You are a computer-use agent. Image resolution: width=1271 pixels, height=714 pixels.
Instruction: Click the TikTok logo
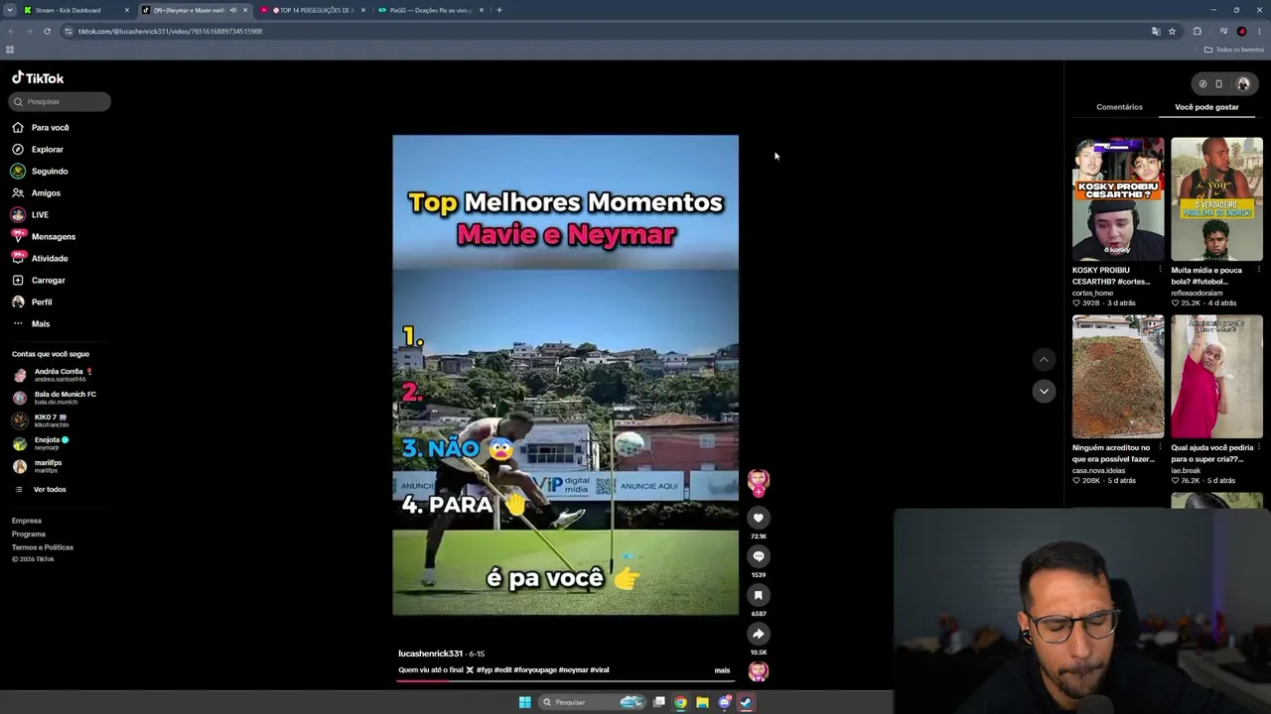[38, 78]
